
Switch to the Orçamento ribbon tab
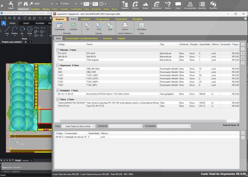click(121, 19)
